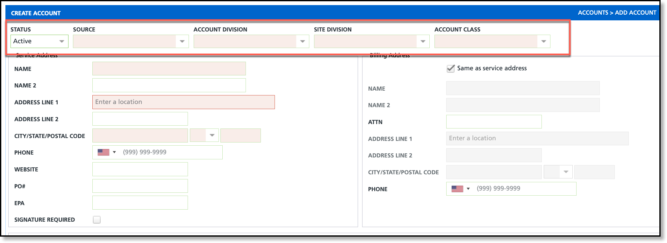Toggle the Signature Required checkbox
Image resolution: width=667 pixels, height=243 pixels.
[x=97, y=220]
